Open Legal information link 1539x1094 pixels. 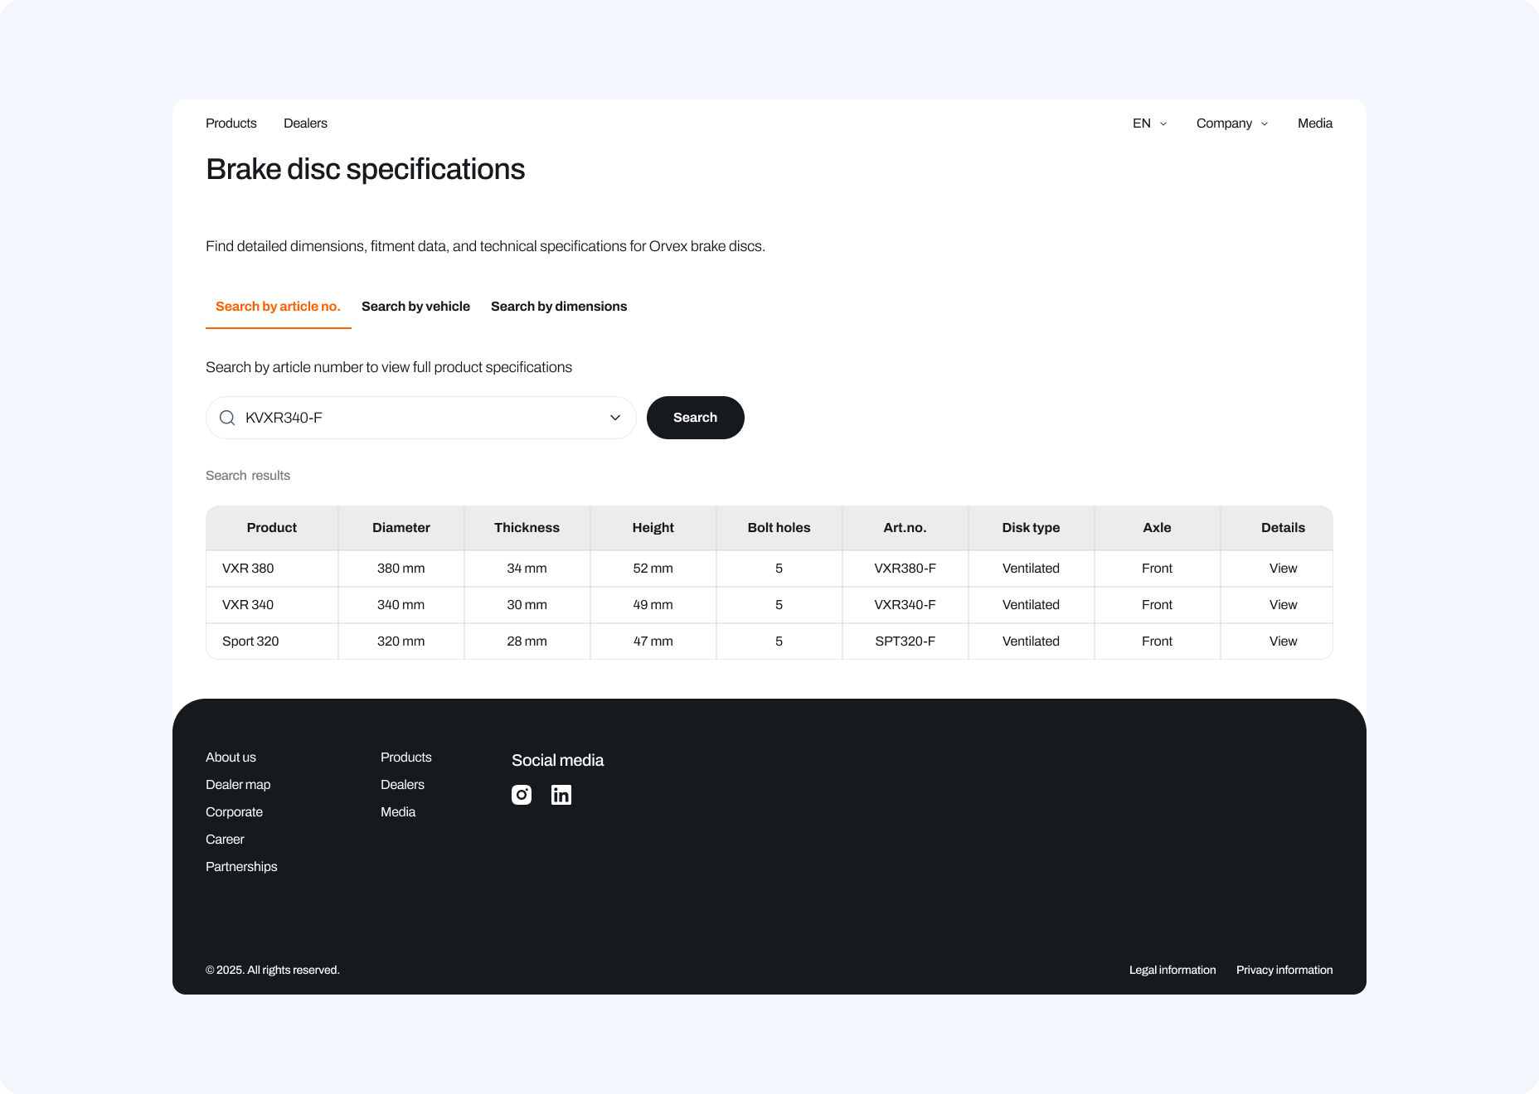coord(1172,971)
